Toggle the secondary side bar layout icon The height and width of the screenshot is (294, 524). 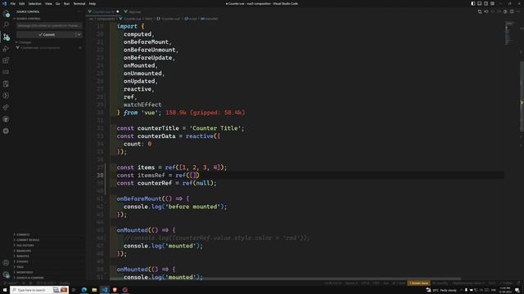tap(486, 3)
